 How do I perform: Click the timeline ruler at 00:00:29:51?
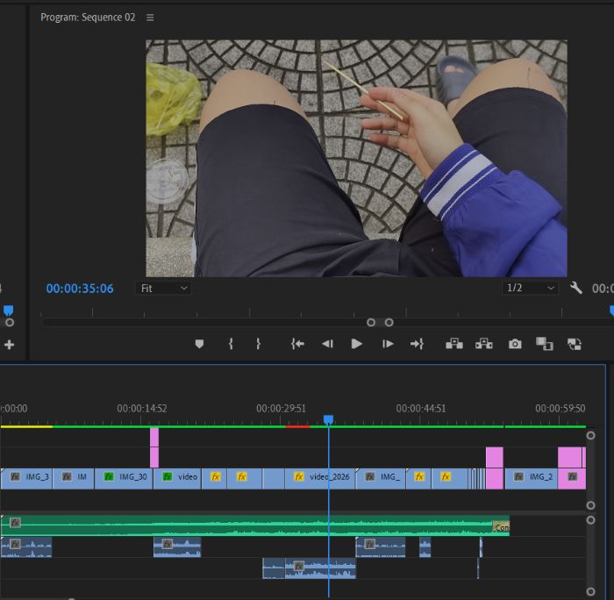point(281,409)
